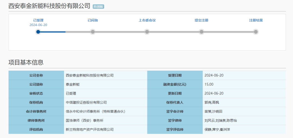The width and height of the screenshot is (293, 138).
Task: Click sponsor 中信建投证券股份有限公司
Action: click(x=86, y=102)
